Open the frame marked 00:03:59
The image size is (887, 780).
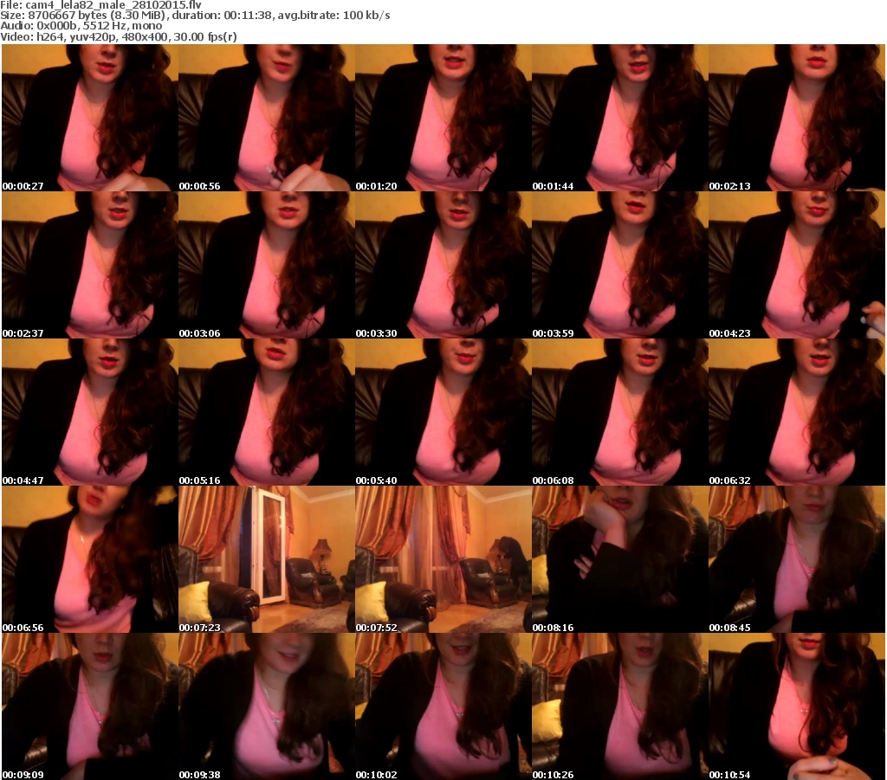[x=620, y=265]
